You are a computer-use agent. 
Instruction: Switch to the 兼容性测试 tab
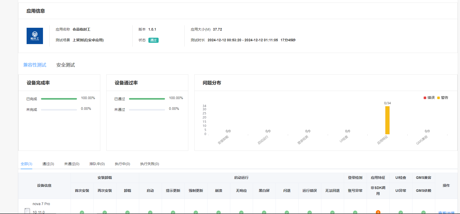[35, 65]
